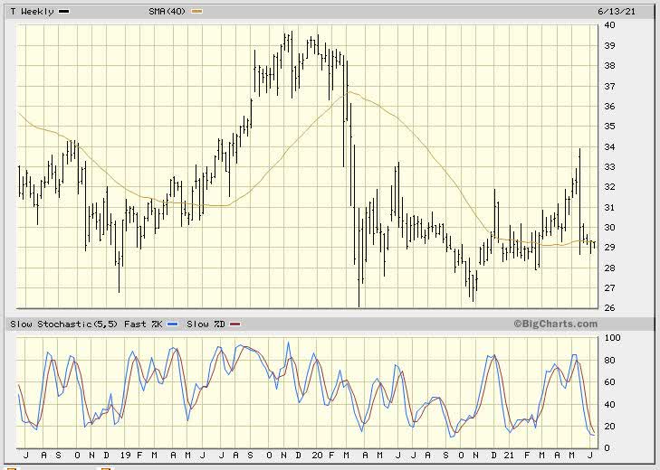Click the "19" year marker on the time axis
The image size is (660, 470).
coord(125,456)
